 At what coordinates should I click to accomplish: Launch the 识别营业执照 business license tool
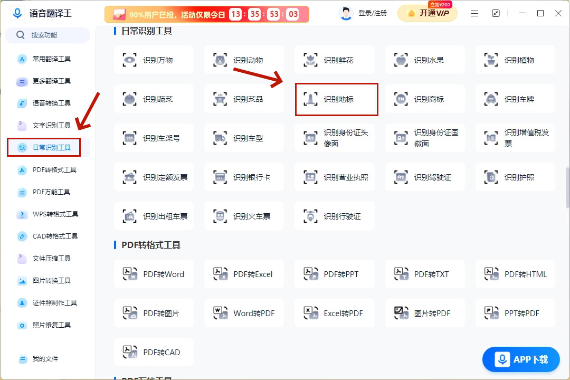(335, 177)
